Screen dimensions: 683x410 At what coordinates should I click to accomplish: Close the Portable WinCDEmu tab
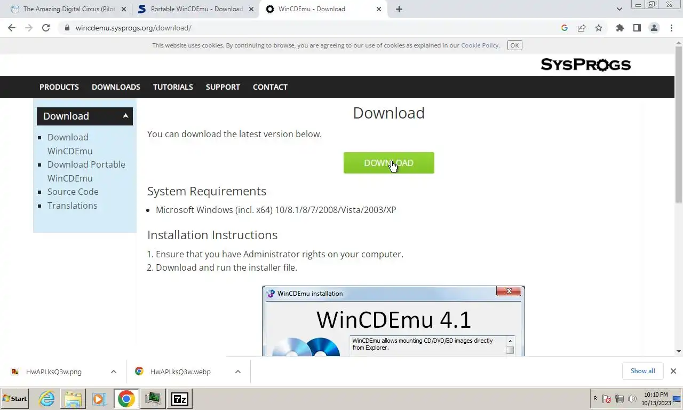tap(251, 9)
